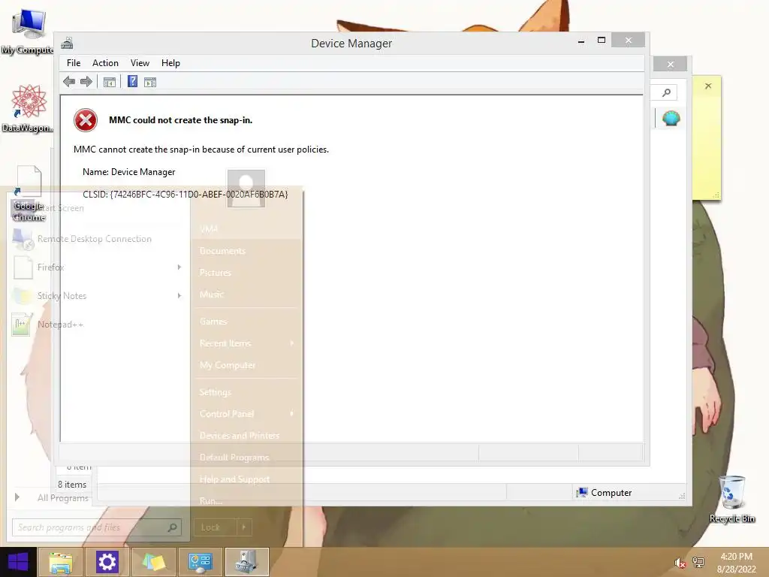
Task: Open the View menu
Action: (140, 63)
